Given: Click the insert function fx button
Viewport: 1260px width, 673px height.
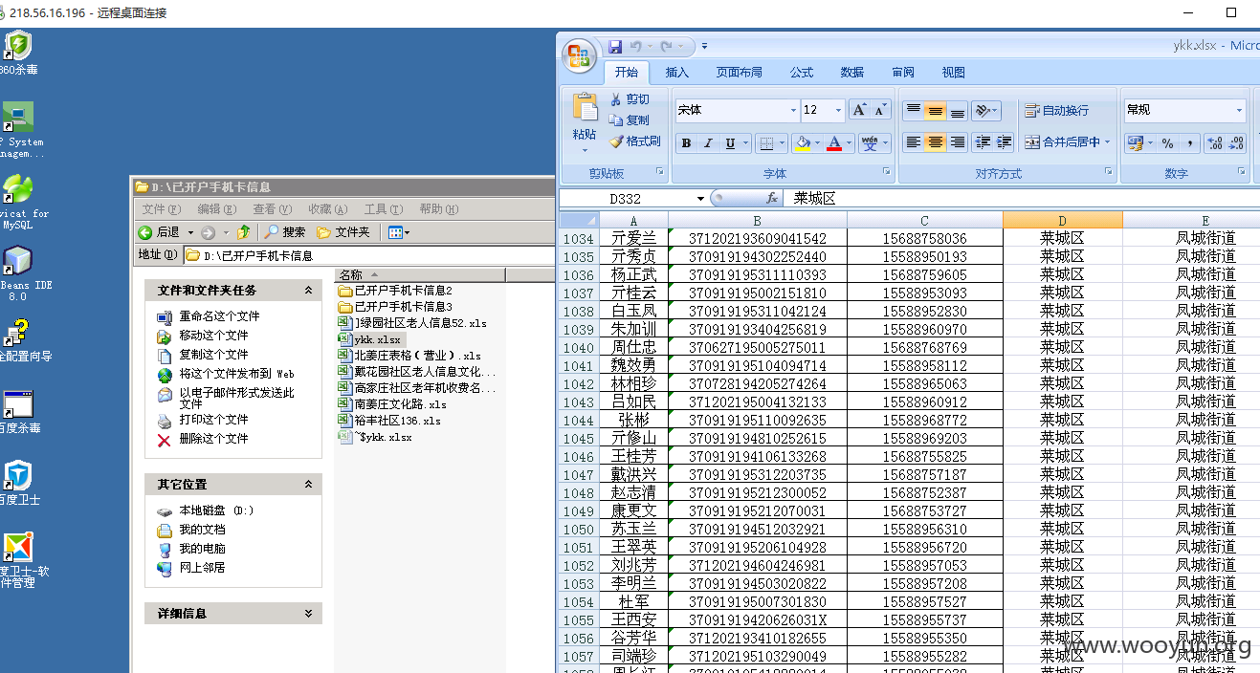Looking at the screenshot, I should click(x=772, y=199).
